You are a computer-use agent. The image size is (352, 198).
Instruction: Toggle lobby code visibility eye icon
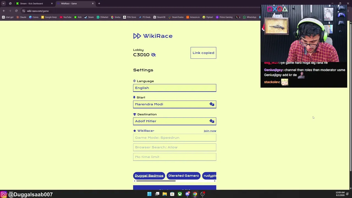click(x=153, y=55)
